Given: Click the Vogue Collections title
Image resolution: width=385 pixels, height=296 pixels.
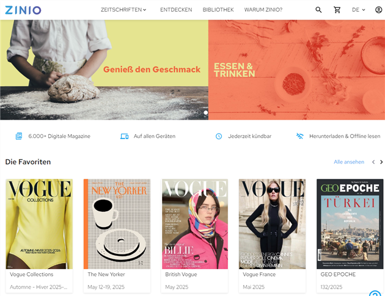Looking at the screenshot, I should coord(31,275).
